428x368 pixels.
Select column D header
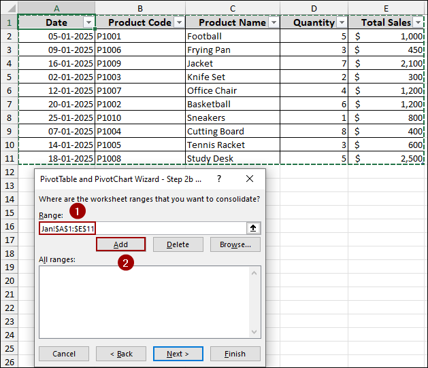[x=314, y=8]
